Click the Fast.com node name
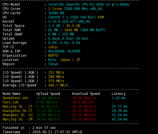158x134 pixels. 10,102
